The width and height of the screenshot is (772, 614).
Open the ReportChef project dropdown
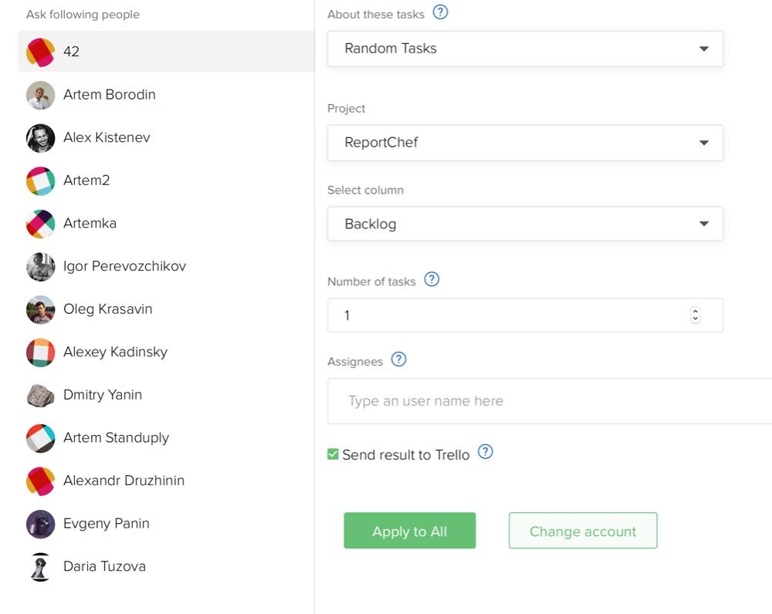point(525,143)
